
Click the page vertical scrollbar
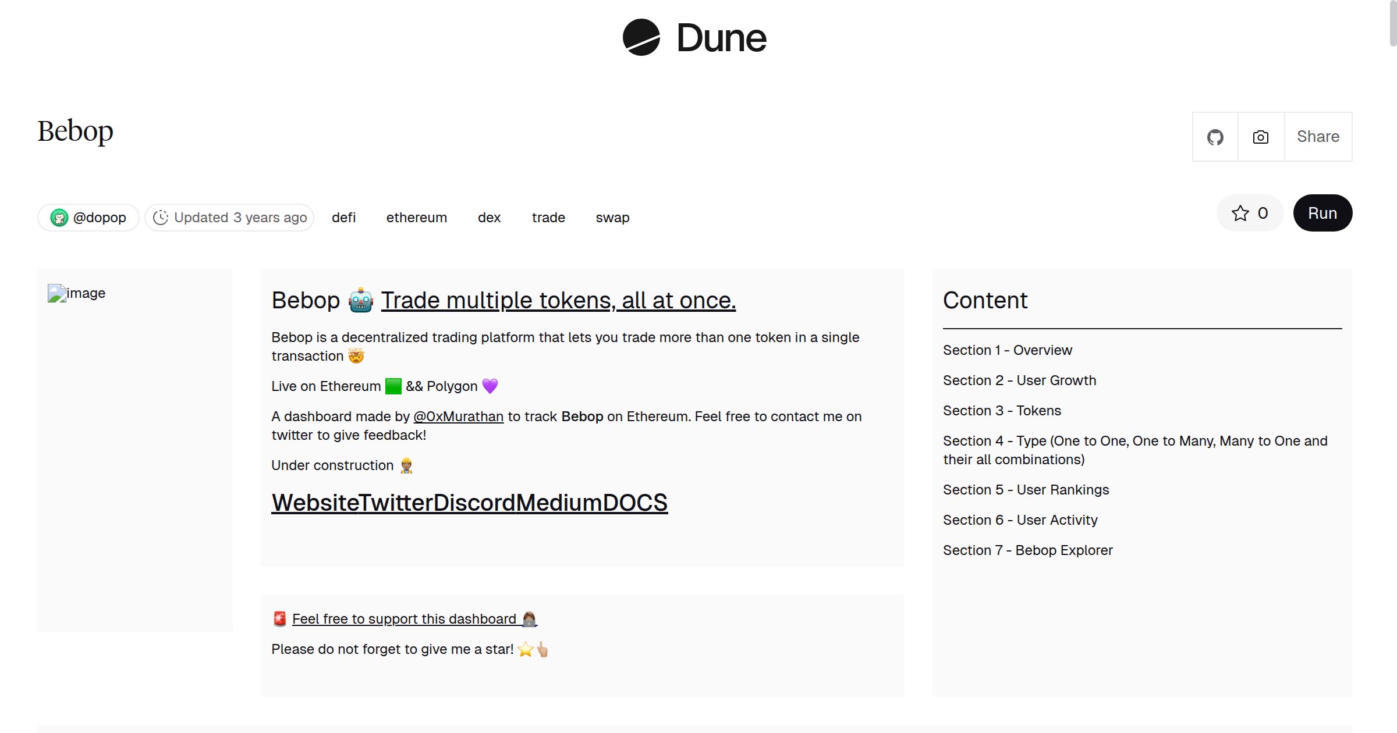pyautogui.click(x=1392, y=23)
